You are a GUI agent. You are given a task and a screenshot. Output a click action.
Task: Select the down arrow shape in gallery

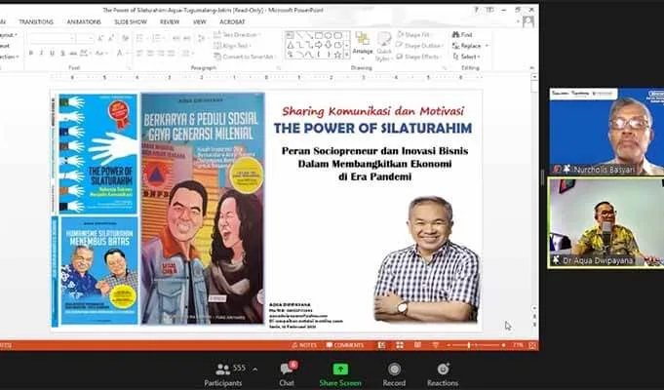(x=328, y=45)
